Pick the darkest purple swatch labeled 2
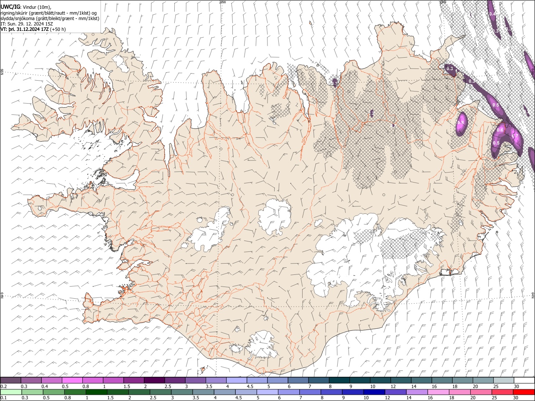535x401 pixels. click(x=154, y=380)
